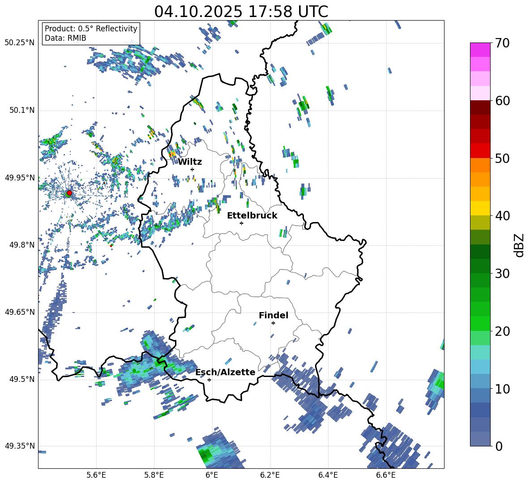Viewport: 530px width, 484px height.
Task: Select the Wiltz city label
Action: pos(190,162)
